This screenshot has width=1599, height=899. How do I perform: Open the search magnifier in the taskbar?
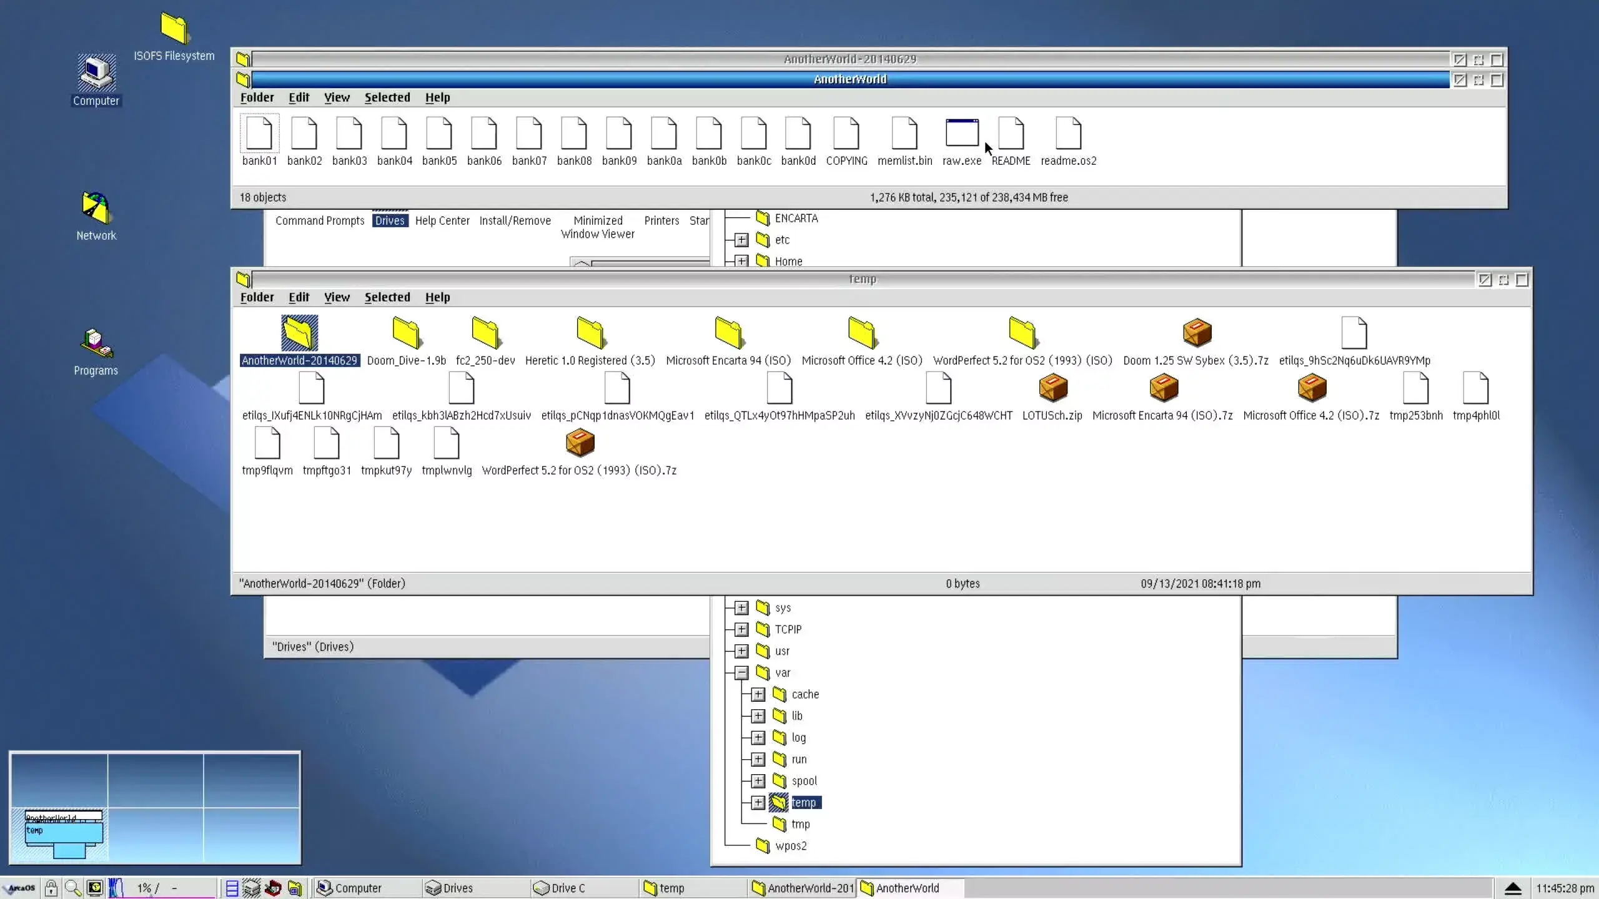coord(73,888)
